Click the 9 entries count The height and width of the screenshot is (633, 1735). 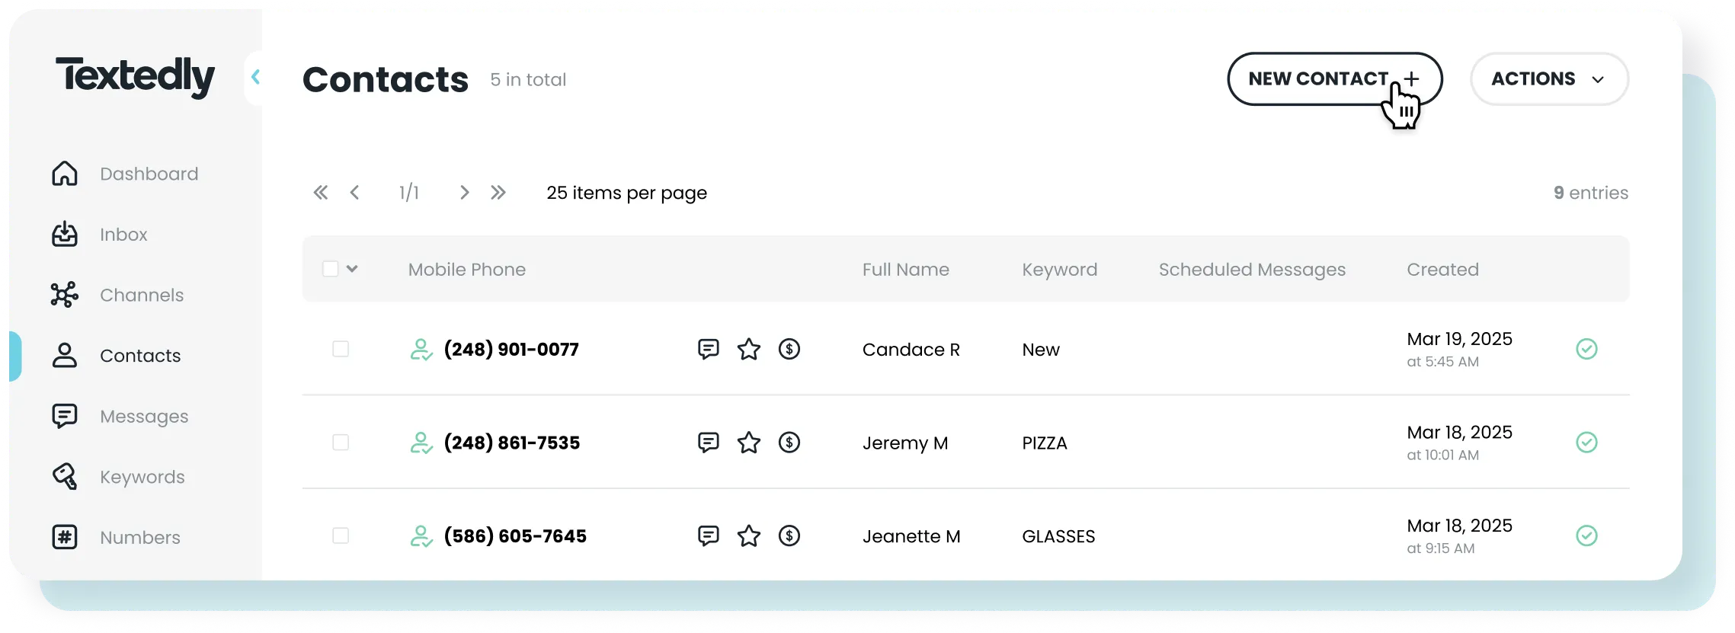pyautogui.click(x=1591, y=193)
